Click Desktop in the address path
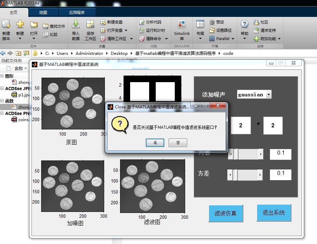Image resolution: width=317 pixels, height=244 pixels. 119,53
